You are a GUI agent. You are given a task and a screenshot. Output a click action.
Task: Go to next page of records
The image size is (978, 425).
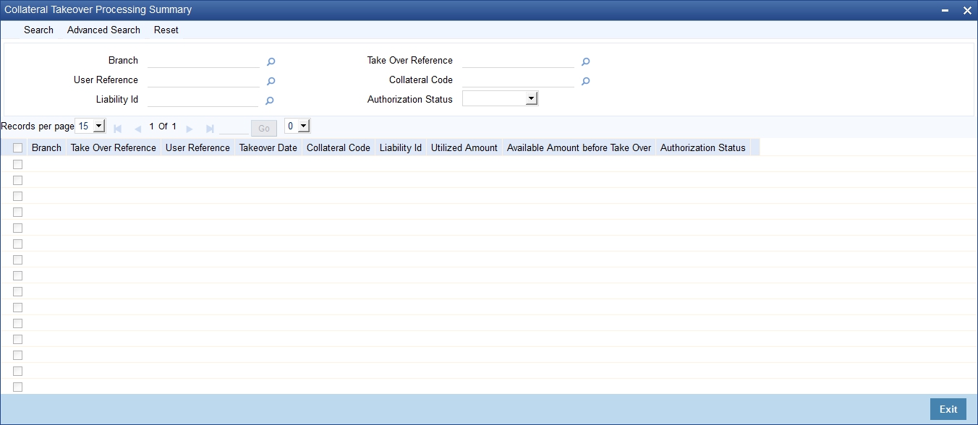tap(190, 129)
